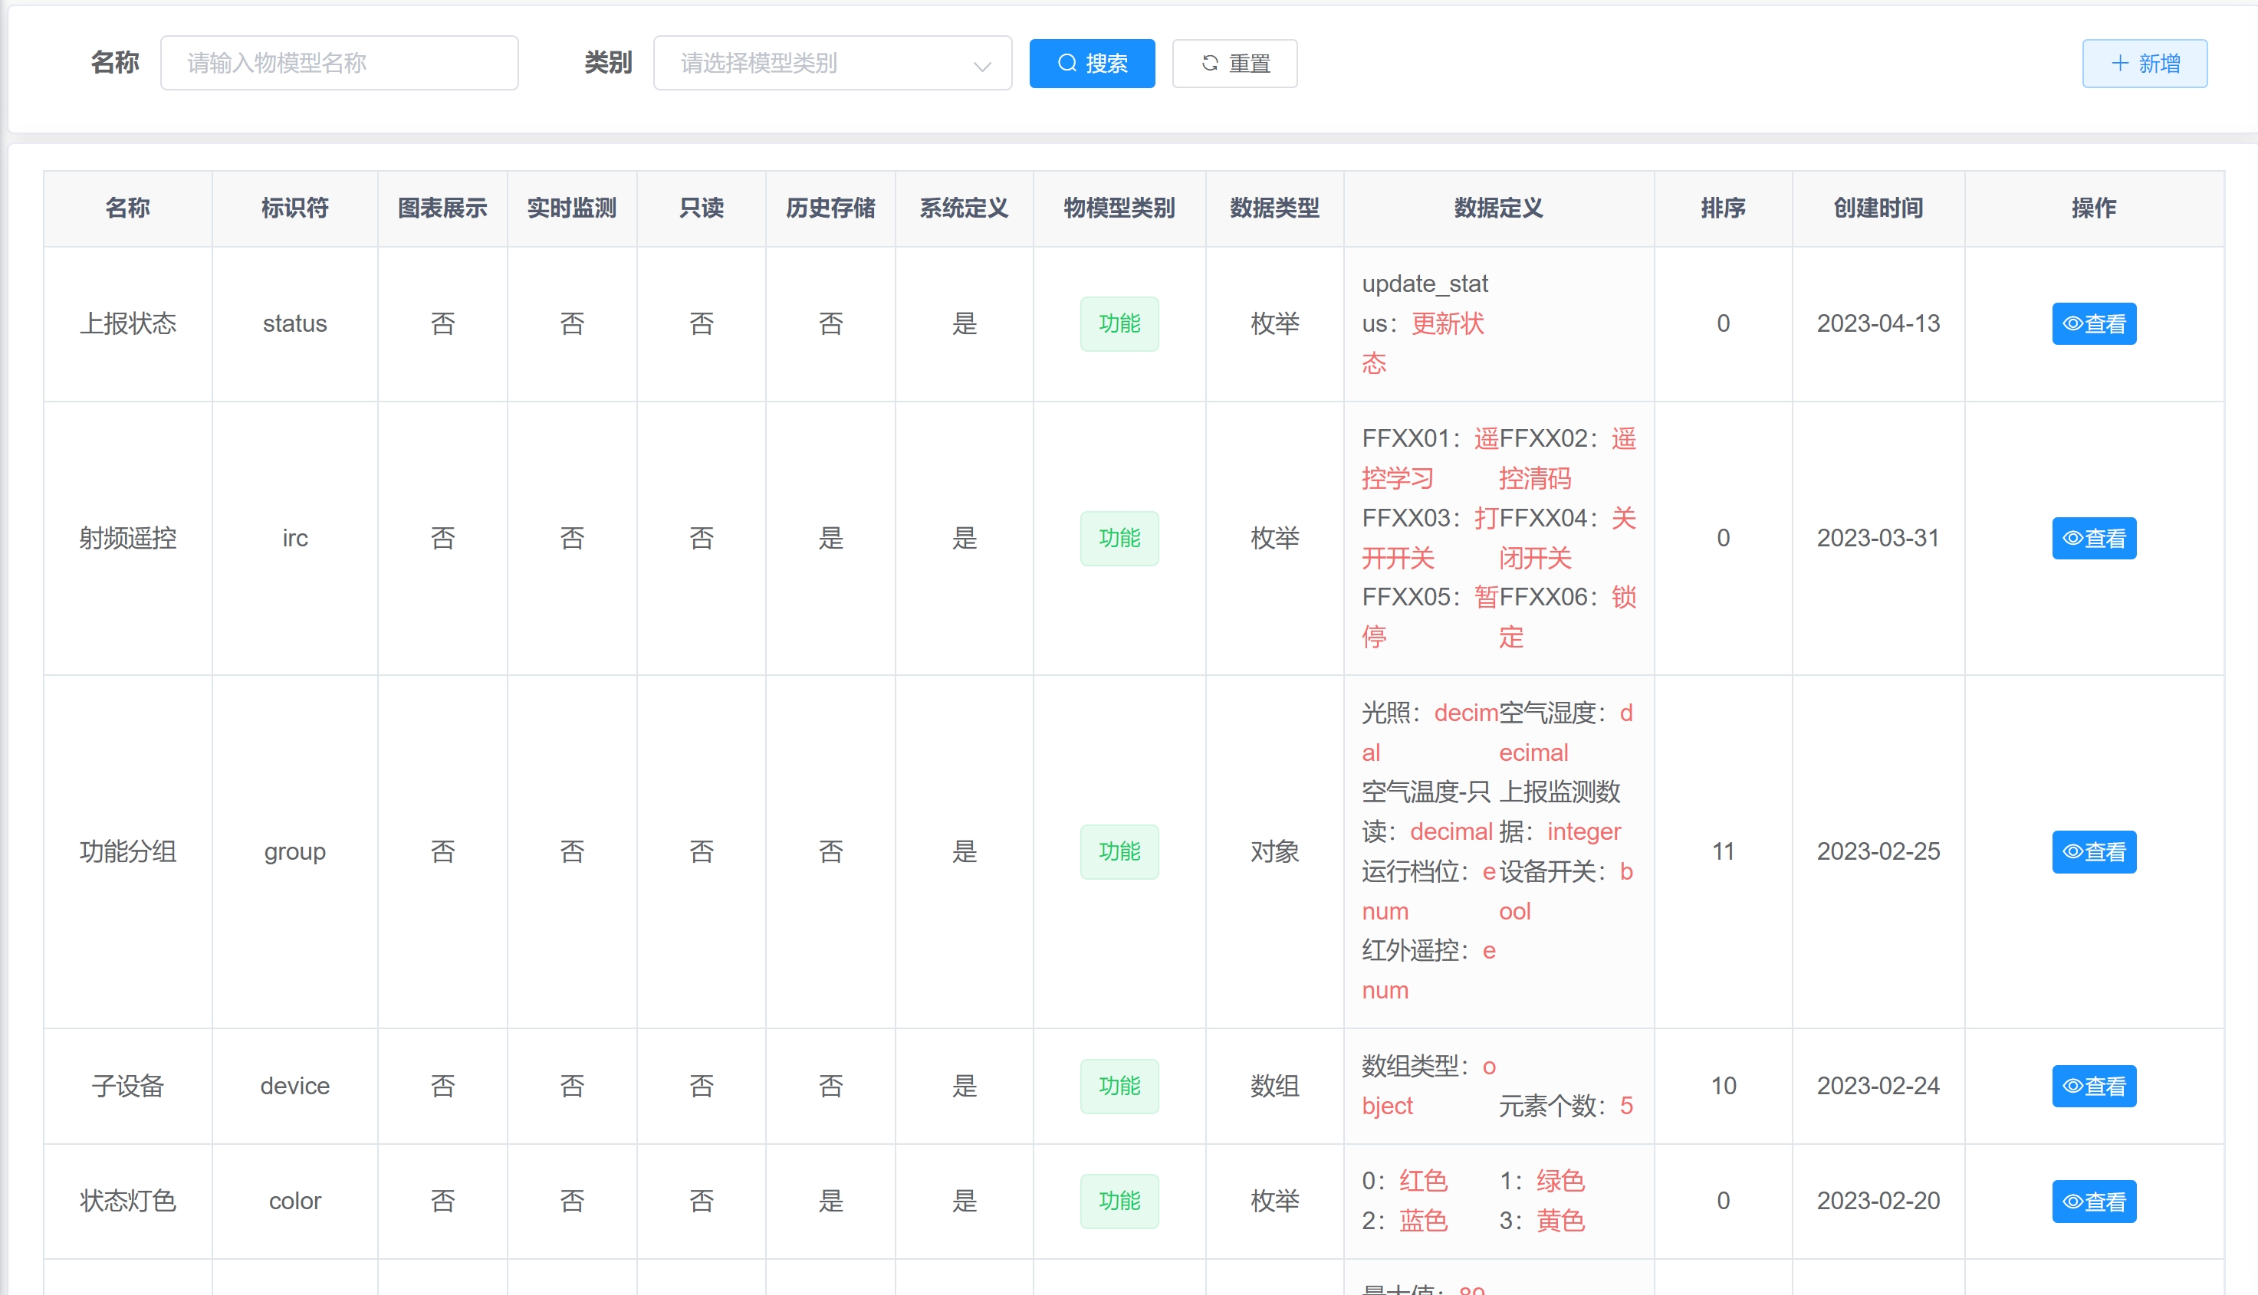Viewport: 2258px width, 1295px height.
Task: Click 是 under 历史存储 in 状态灯色 row
Action: pos(830,1202)
